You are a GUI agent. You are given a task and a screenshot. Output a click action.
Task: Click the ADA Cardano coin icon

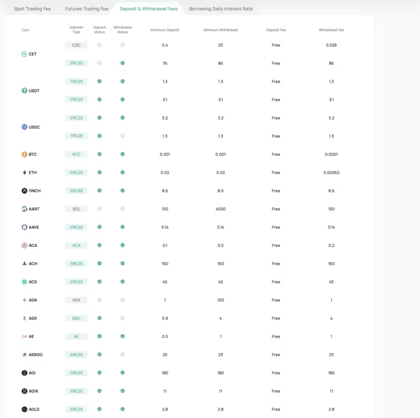tap(24, 300)
